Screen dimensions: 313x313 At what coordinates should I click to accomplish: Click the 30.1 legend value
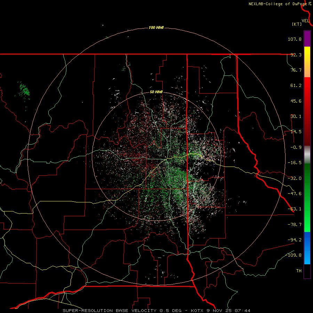[296, 117]
